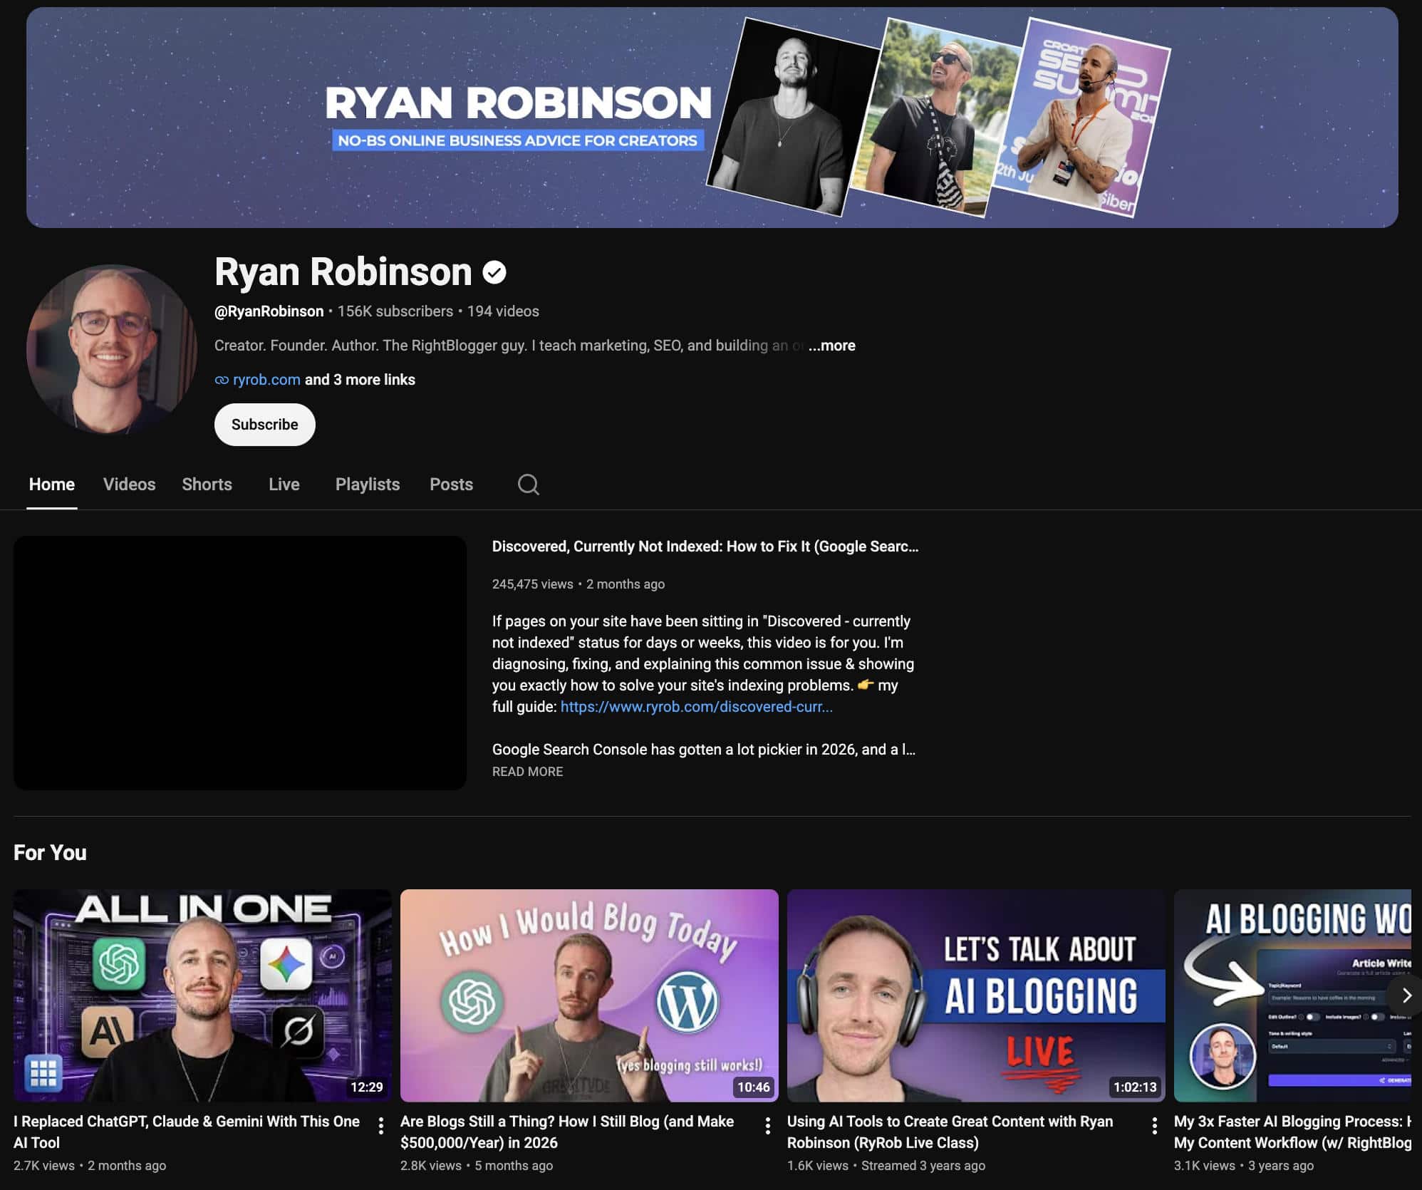Image resolution: width=1422 pixels, height=1190 pixels.
Task: Show next For You videos arrow
Action: 1405,995
